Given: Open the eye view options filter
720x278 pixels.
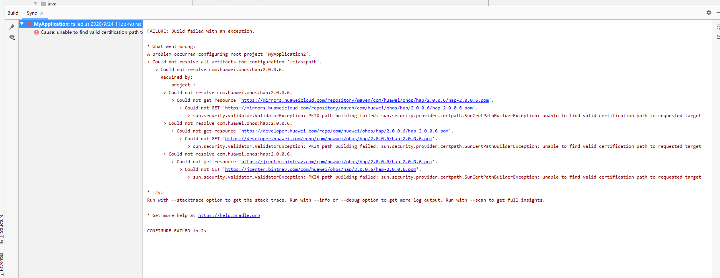Looking at the screenshot, I should (x=12, y=37).
